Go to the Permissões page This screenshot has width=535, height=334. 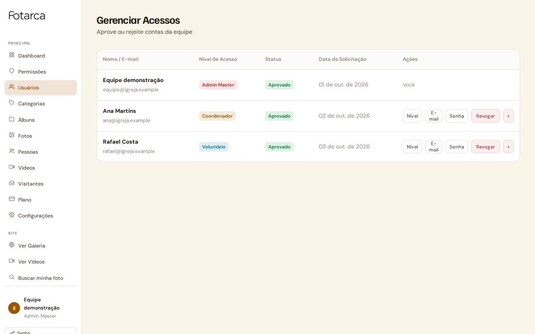pyautogui.click(x=40, y=72)
